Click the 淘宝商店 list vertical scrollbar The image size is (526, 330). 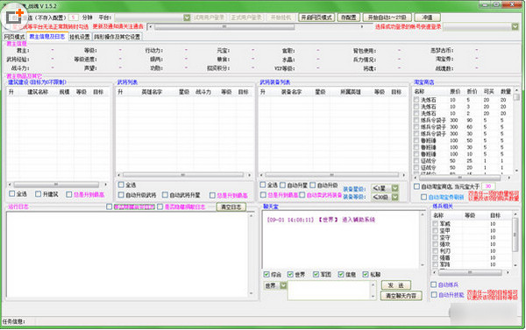click(x=516, y=130)
